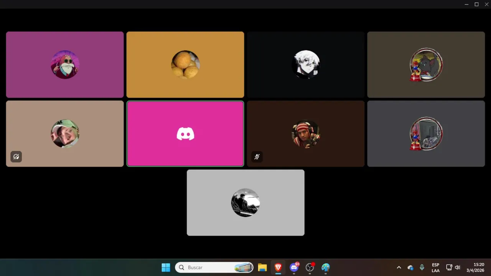The height and width of the screenshot is (276, 491).
Task: Select the dark gray tile with room avatar
Action: (x=426, y=133)
